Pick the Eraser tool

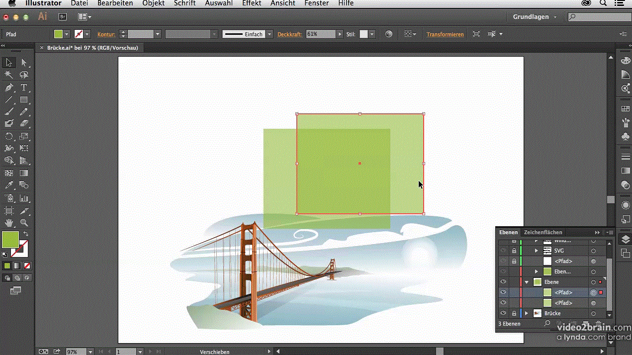pyautogui.click(x=24, y=123)
